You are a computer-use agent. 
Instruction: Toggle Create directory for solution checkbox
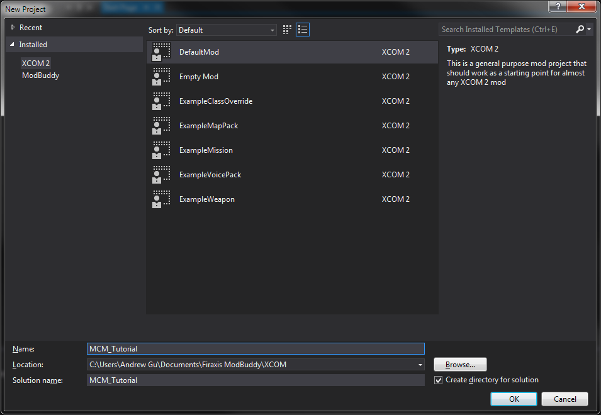[x=438, y=380]
